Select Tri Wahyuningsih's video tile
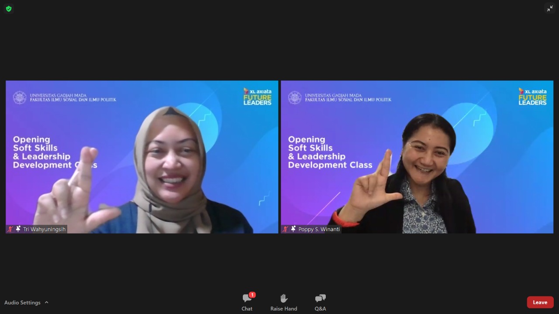Screen dimensions: 559x314 pyautogui.click(x=142, y=157)
